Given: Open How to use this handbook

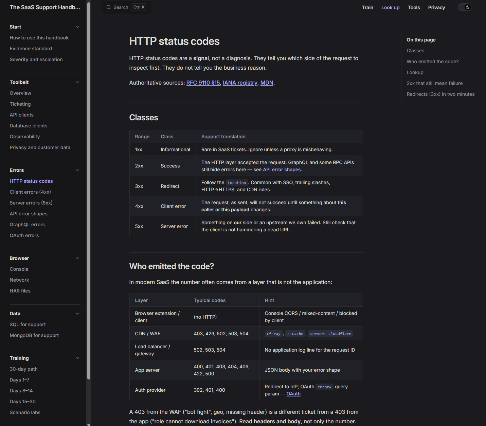Looking at the screenshot, I should pyautogui.click(x=39, y=38).
